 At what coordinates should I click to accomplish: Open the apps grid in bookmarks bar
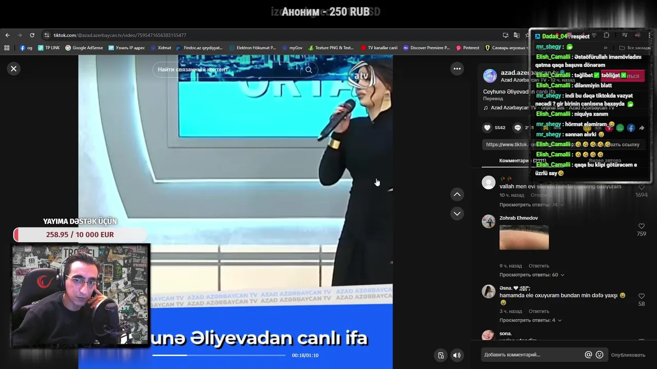coord(7,48)
